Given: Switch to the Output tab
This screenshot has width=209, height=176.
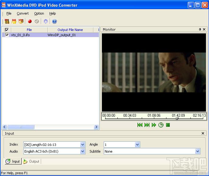Looking at the screenshot, I should (31, 161).
